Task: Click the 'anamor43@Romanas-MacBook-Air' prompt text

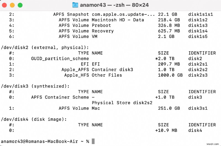Action: [x=41, y=141]
